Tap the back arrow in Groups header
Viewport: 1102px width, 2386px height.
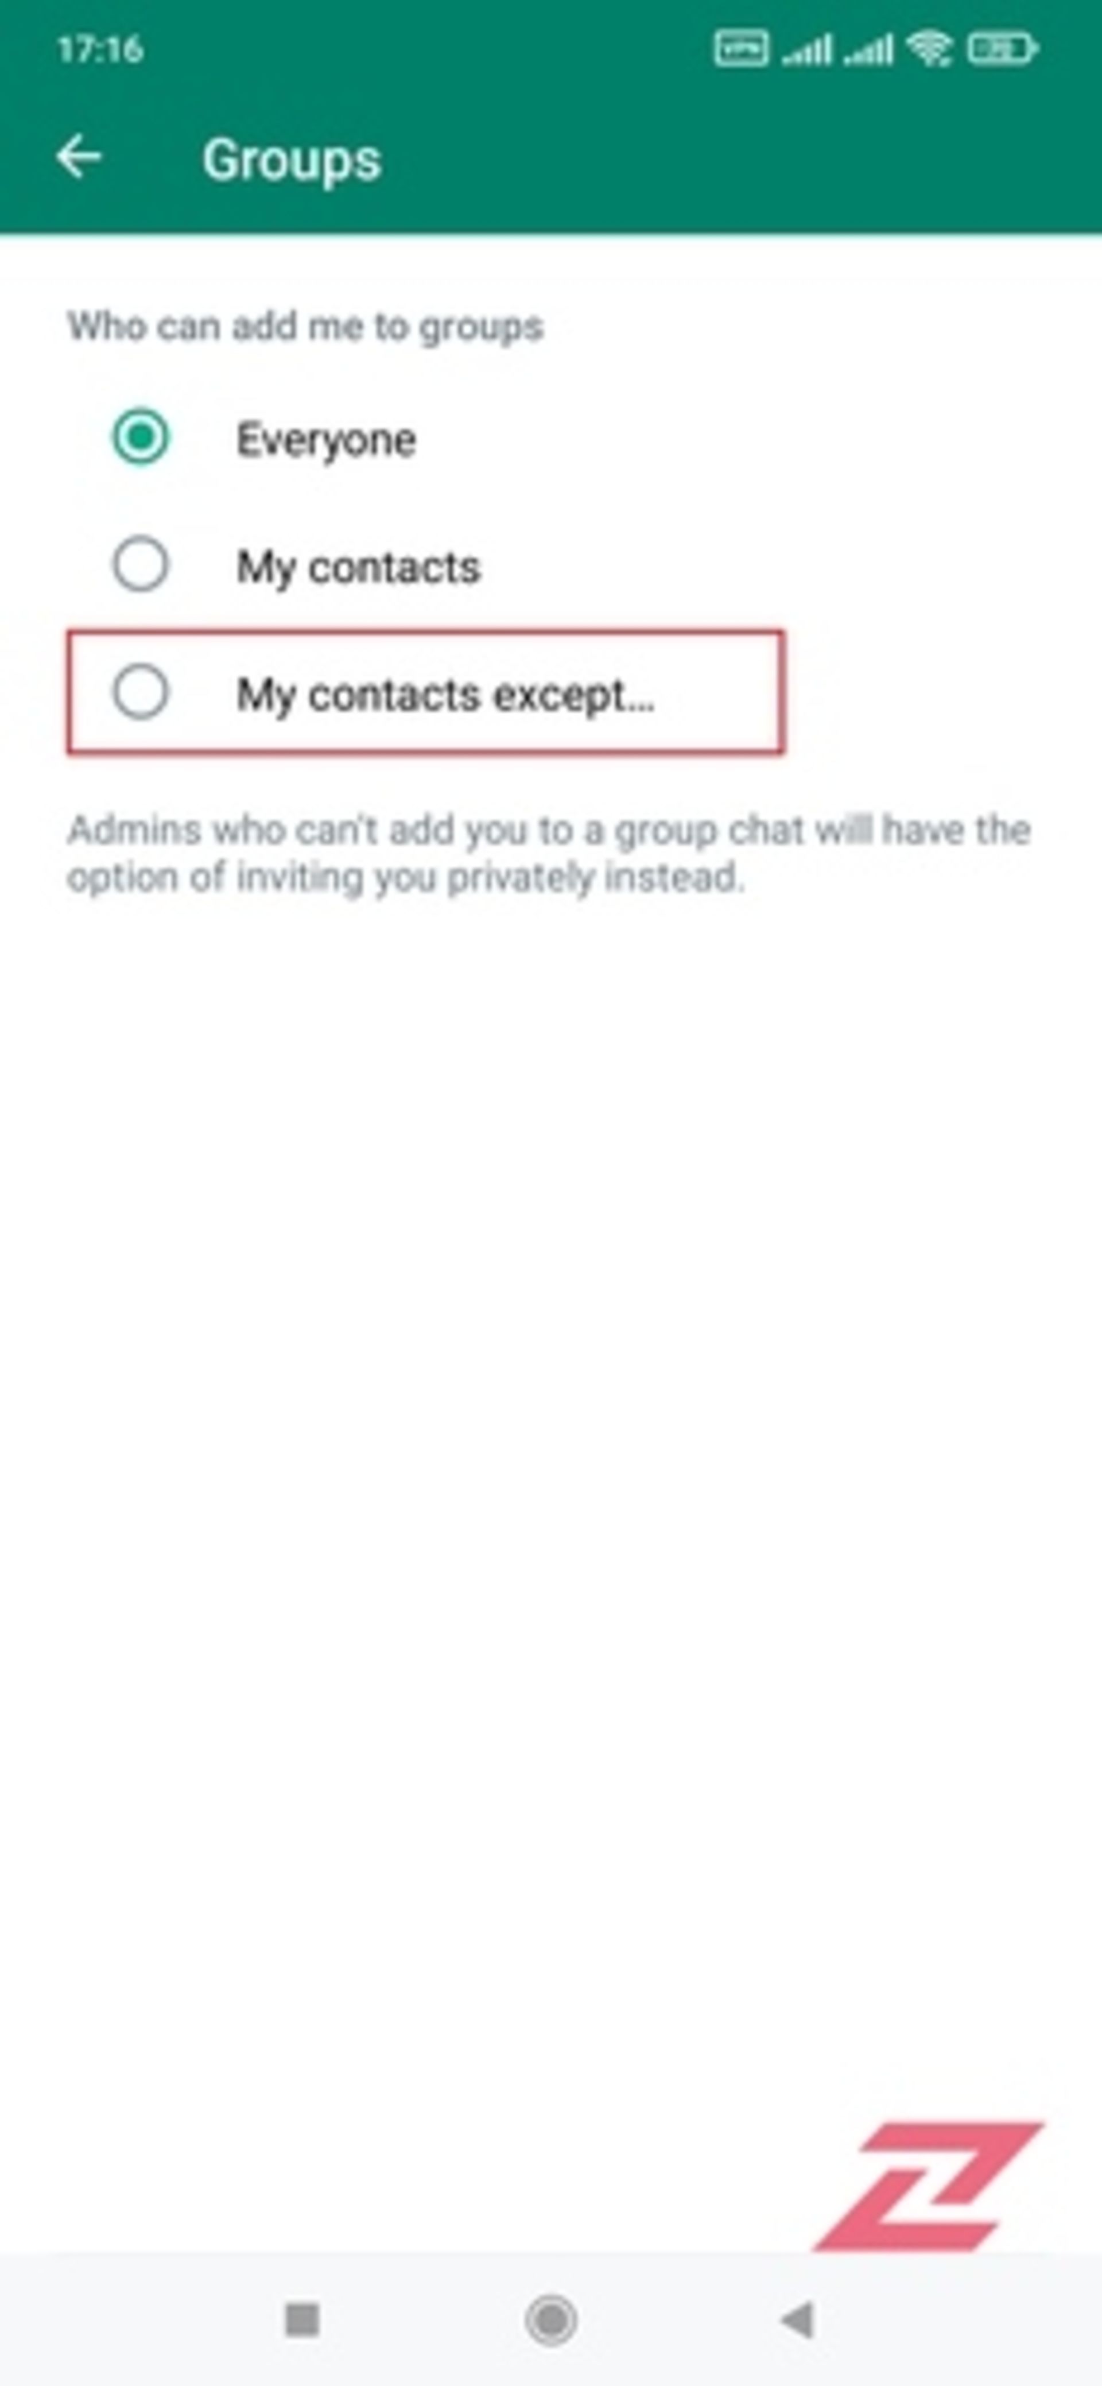[x=79, y=157]
